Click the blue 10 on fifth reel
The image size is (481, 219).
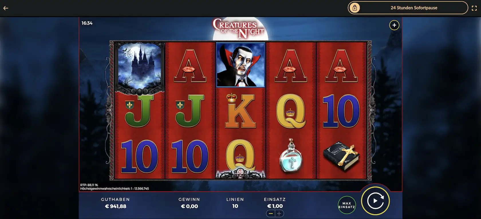341,111
